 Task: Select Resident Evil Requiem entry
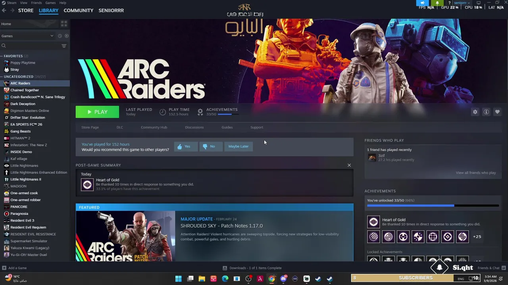pyautogui.click(x=35, y=228)
